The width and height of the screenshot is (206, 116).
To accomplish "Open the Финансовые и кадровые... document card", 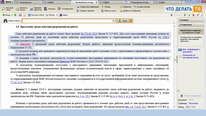I will coord(191,32).
